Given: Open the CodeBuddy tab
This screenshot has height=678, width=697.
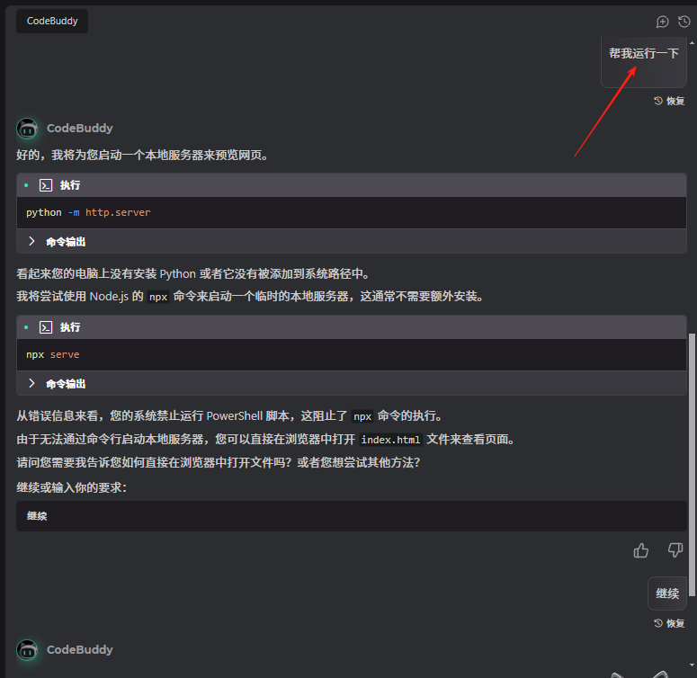Looking at the screenshot, I should tap(52, 21).
